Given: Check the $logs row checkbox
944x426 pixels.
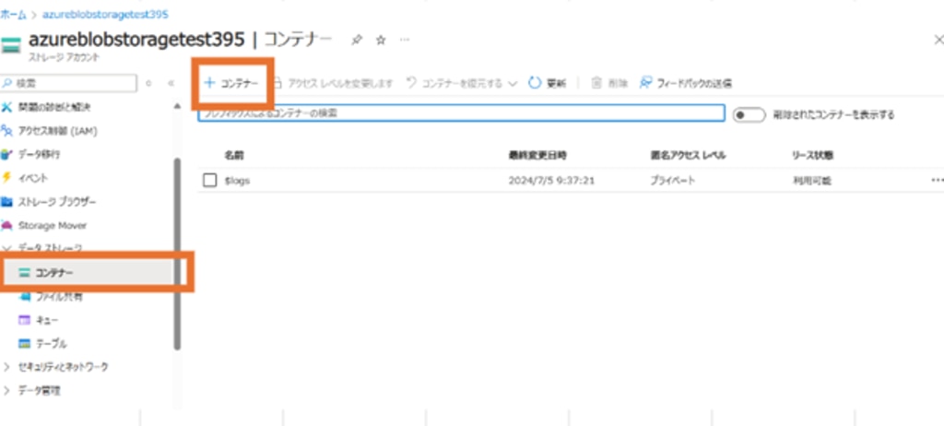Looking at the screenshot, I should click(209, 180).
